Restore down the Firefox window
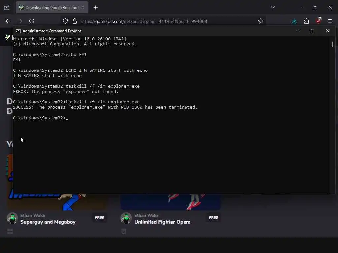The height and width of the screenshot is (253, 338). click(x=315, y=7)
